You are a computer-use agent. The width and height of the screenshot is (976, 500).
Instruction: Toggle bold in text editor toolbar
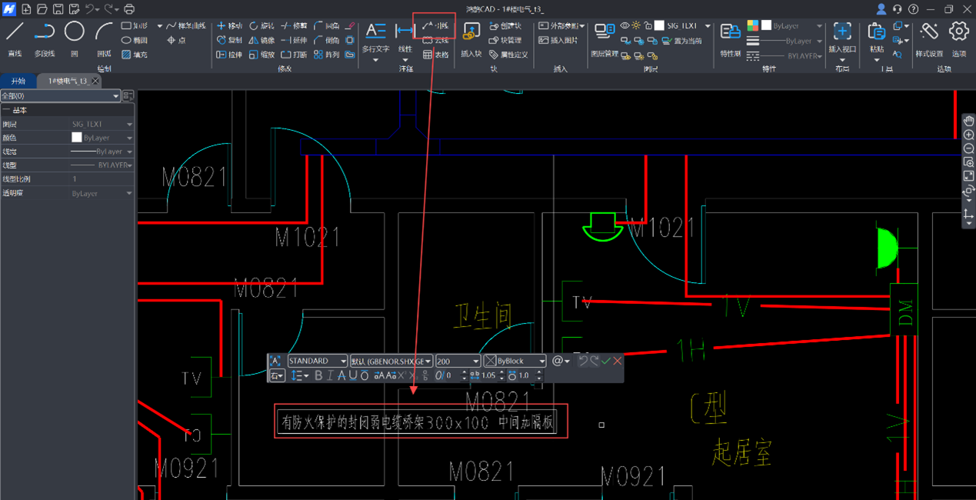coord(319,375)
